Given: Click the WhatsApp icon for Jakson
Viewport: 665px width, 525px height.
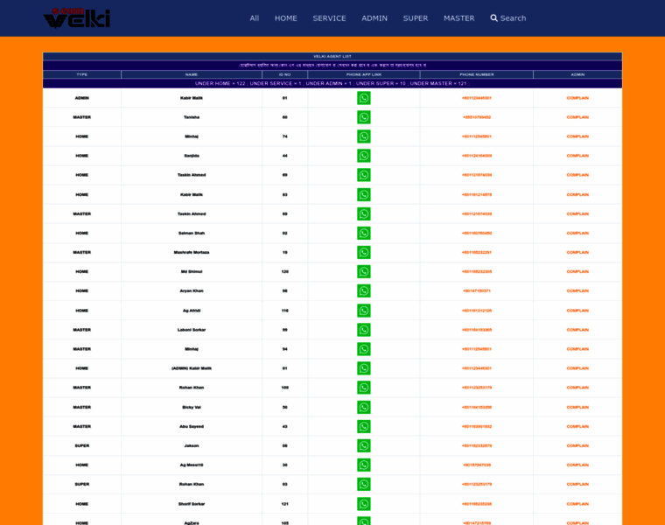Looking at the screenshot, I should [363, 445].
